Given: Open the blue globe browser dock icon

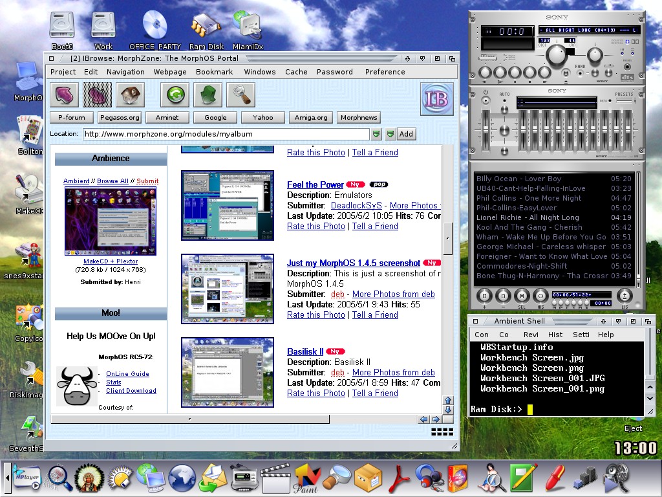Looking at the screenshot, I should click(182, 478).
